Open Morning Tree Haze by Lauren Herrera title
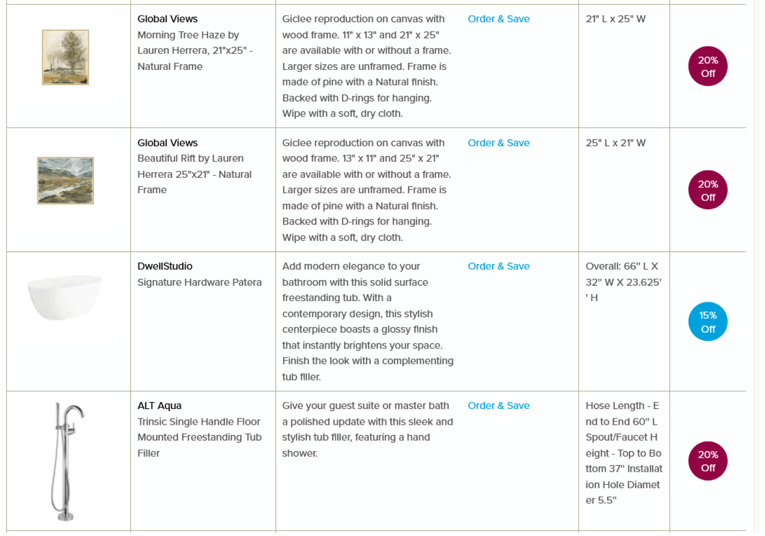The width and height of the screenshot is (765, 536). [196, 51]
